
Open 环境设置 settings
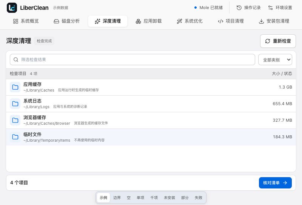point(280,8)
